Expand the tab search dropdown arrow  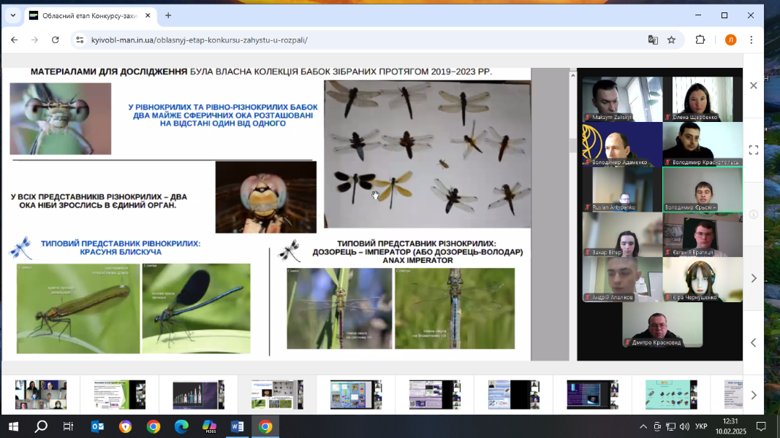point(12,15)
